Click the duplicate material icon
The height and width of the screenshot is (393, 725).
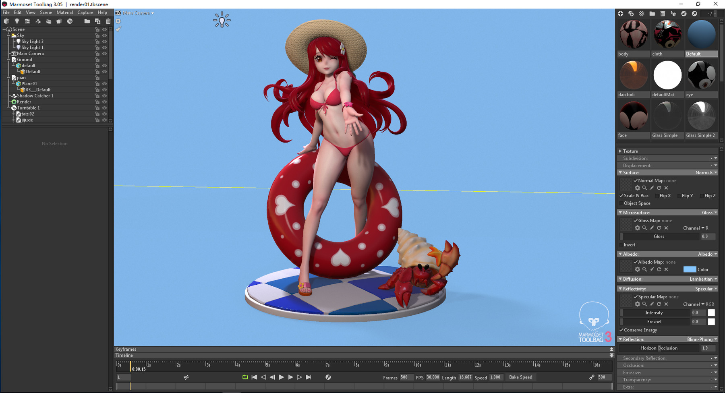pyautogui.click(x=631, y=14)
